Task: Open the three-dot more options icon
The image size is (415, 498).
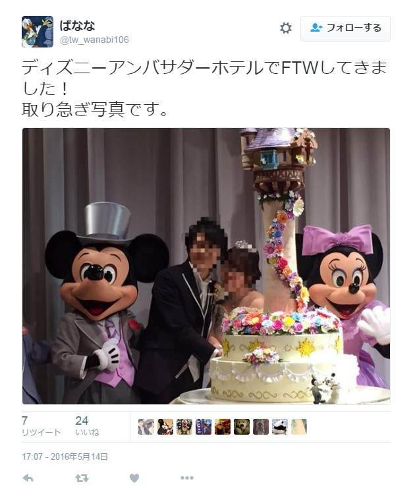Action: [x=187, y=478]
